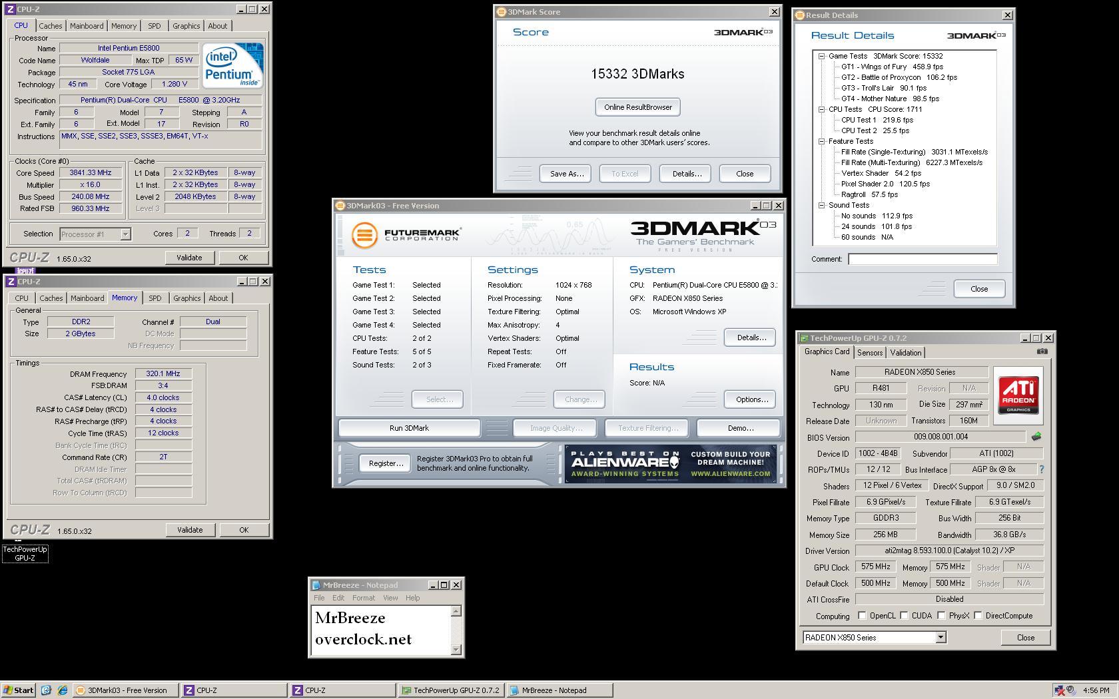Collapse the Game Tests tree node

[822, 56]
